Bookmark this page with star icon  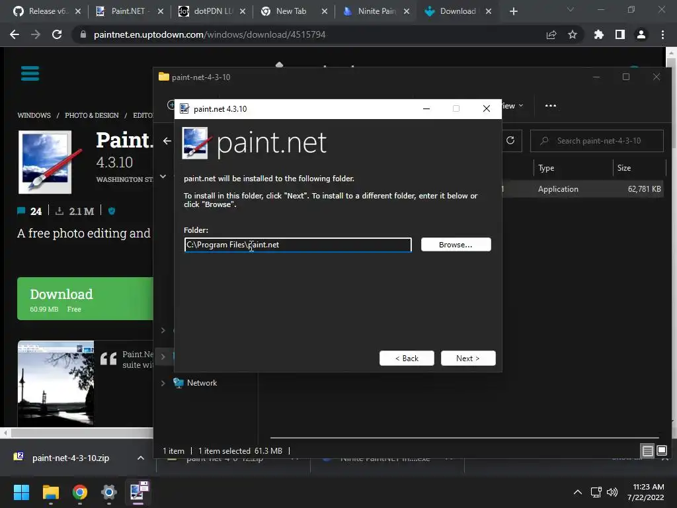(573, 34)
